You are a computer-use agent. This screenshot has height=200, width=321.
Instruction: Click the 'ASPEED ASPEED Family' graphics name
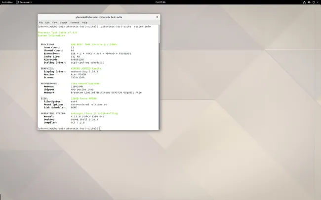click(x=86, y=68)
